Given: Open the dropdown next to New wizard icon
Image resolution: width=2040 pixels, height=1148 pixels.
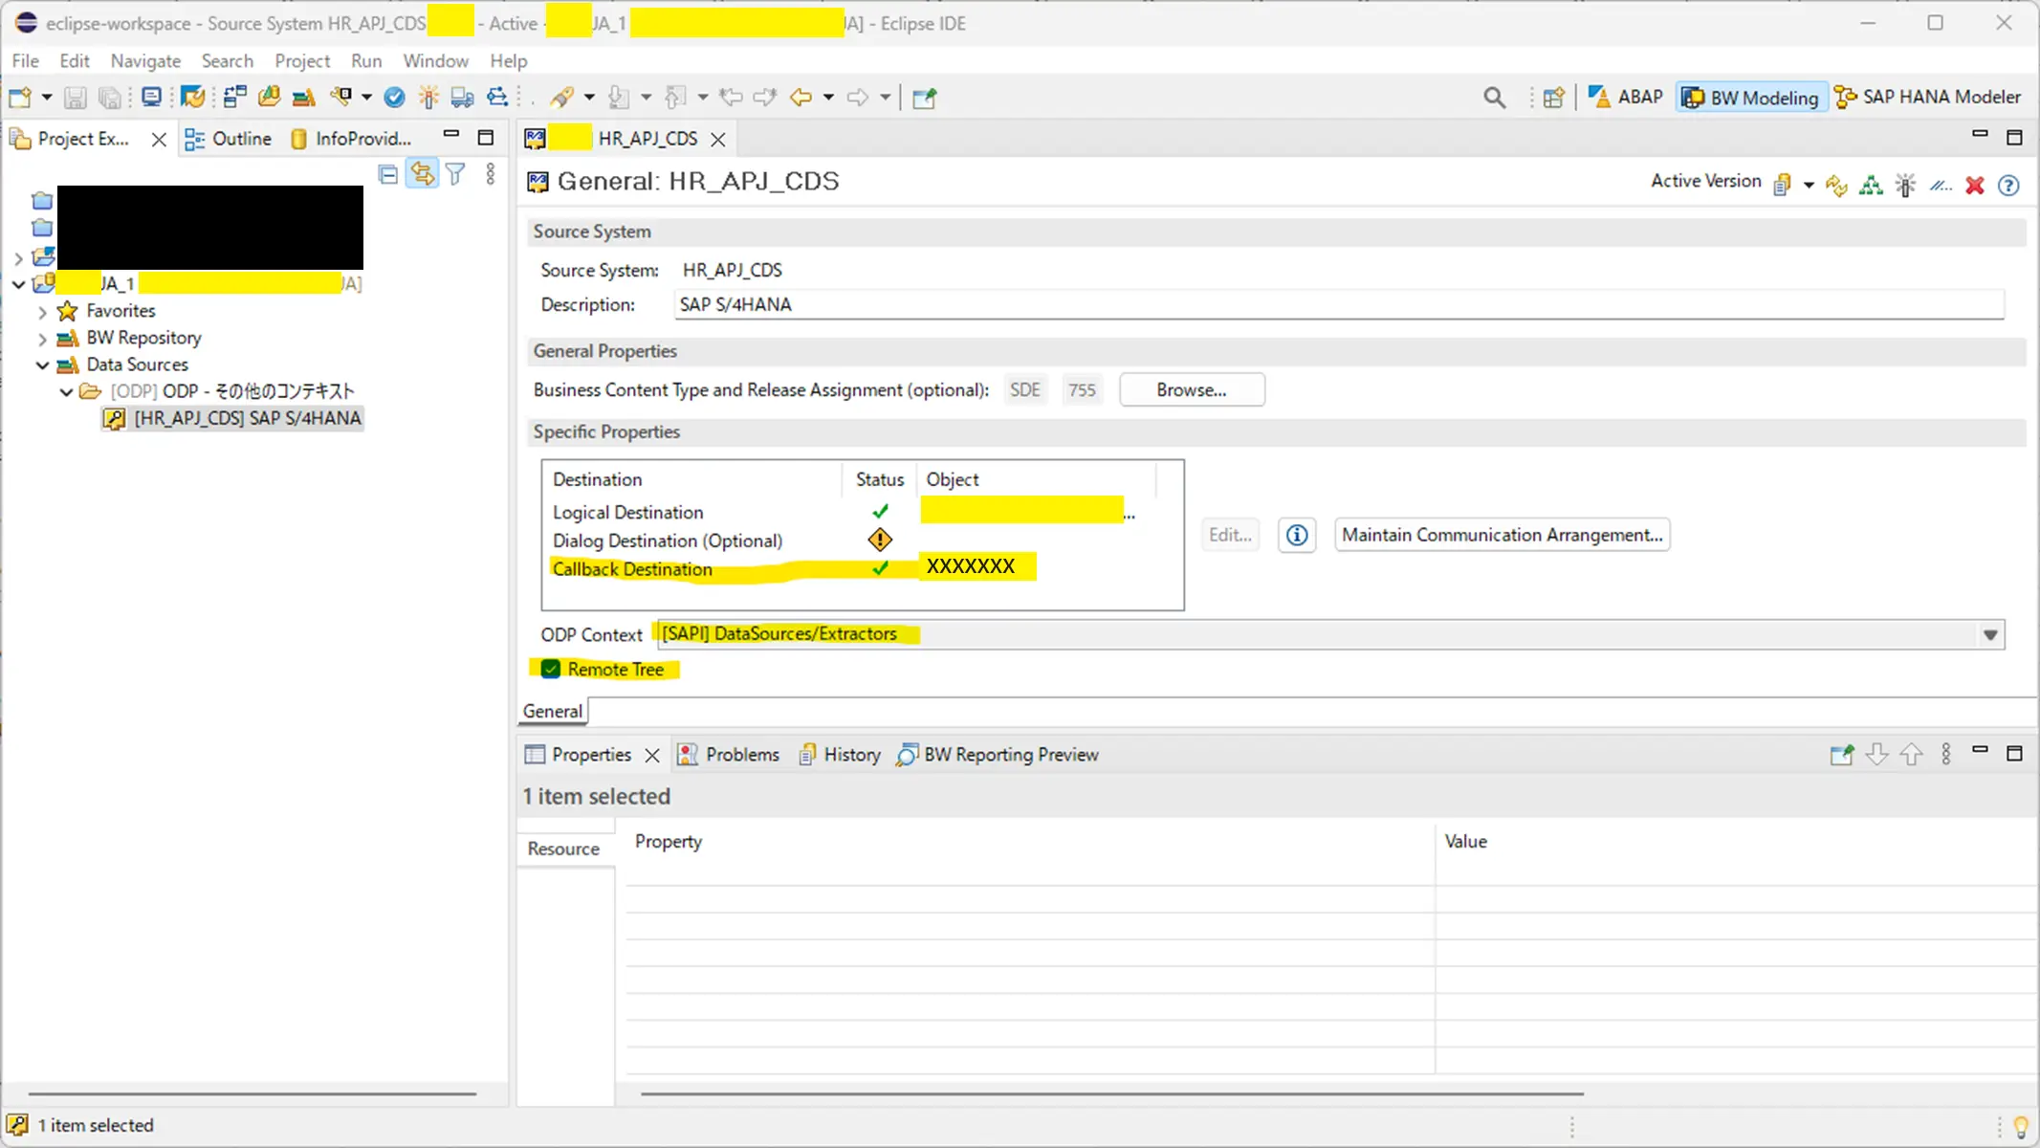Looking at the screenshot, I should pos(46,98).
